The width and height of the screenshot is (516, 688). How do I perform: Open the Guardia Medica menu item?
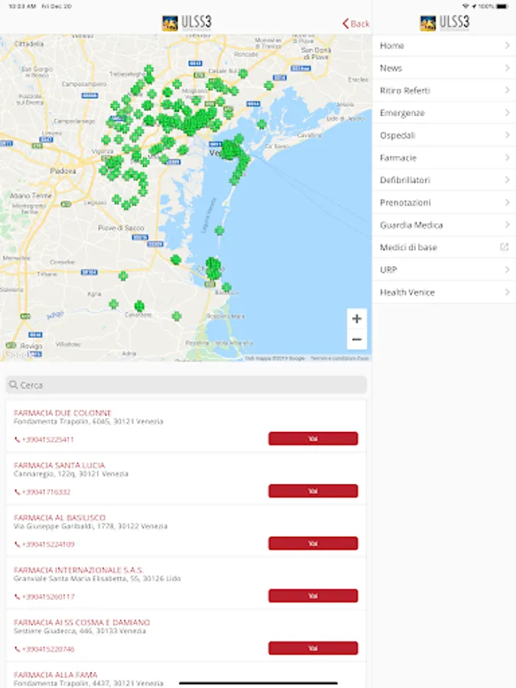(444, 225)
